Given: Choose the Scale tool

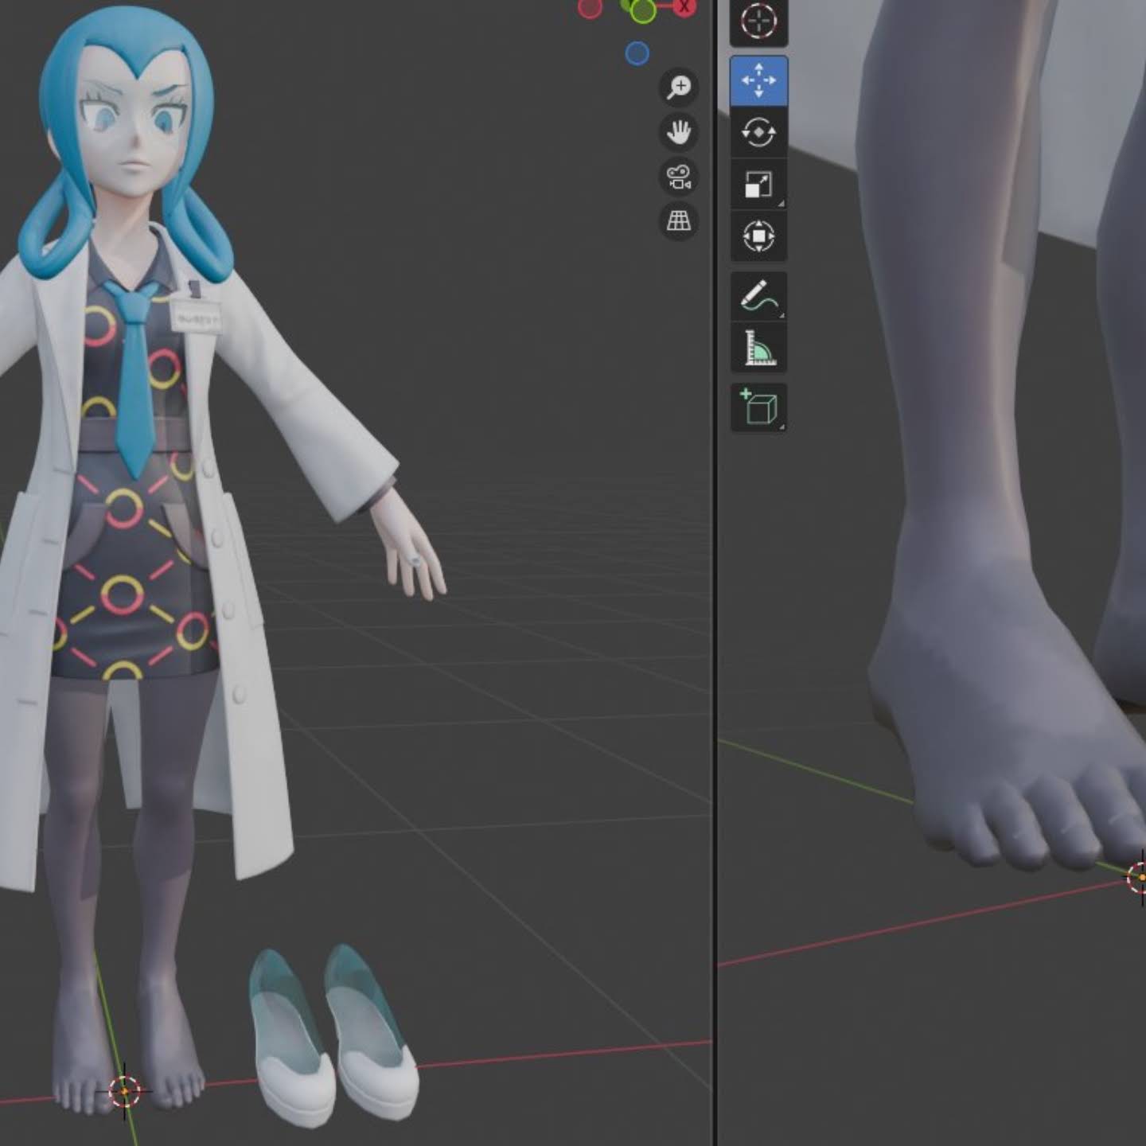Looking at the screenshot, I should [758, 184].
